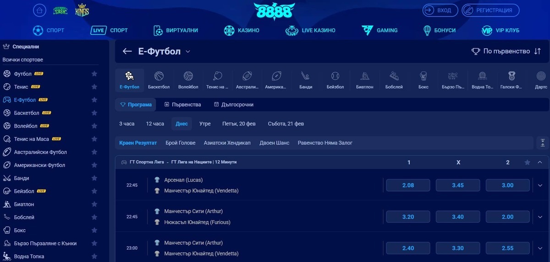Favorite Тенис in sidebar
Screen dimensions: 550x262
pos(94,87)
